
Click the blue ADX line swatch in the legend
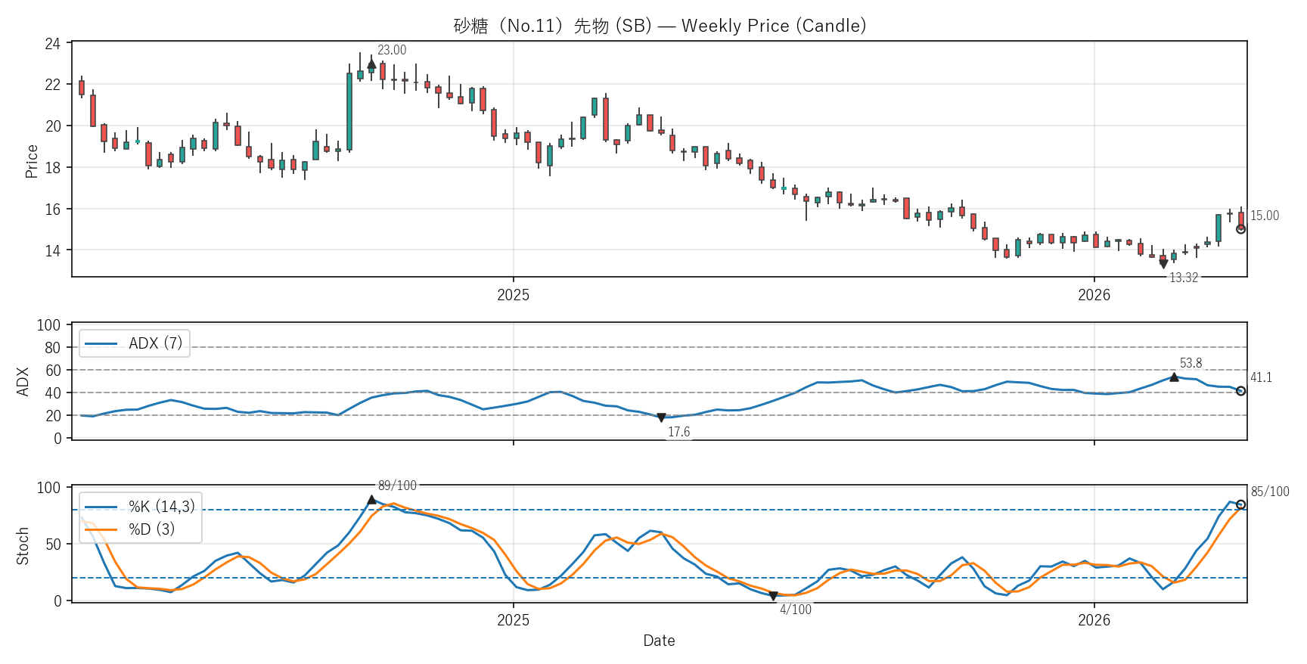101,343
